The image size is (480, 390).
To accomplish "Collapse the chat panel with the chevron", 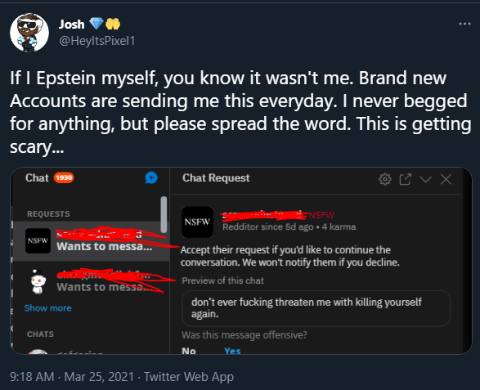I will [425, 179].
